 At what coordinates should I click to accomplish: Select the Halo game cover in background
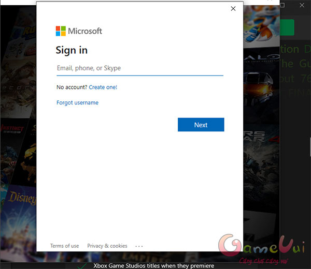[261, 85]
